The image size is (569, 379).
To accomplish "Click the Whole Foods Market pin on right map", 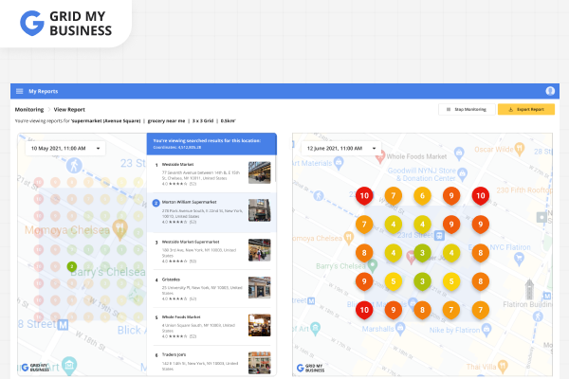I will pyautogui.click(x=380, y=156).
